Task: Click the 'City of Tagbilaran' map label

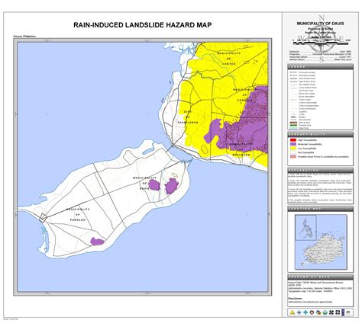Action: [188, 117]
